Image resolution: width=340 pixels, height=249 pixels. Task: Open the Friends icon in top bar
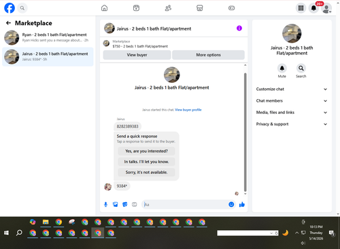(x=168, y=8)
